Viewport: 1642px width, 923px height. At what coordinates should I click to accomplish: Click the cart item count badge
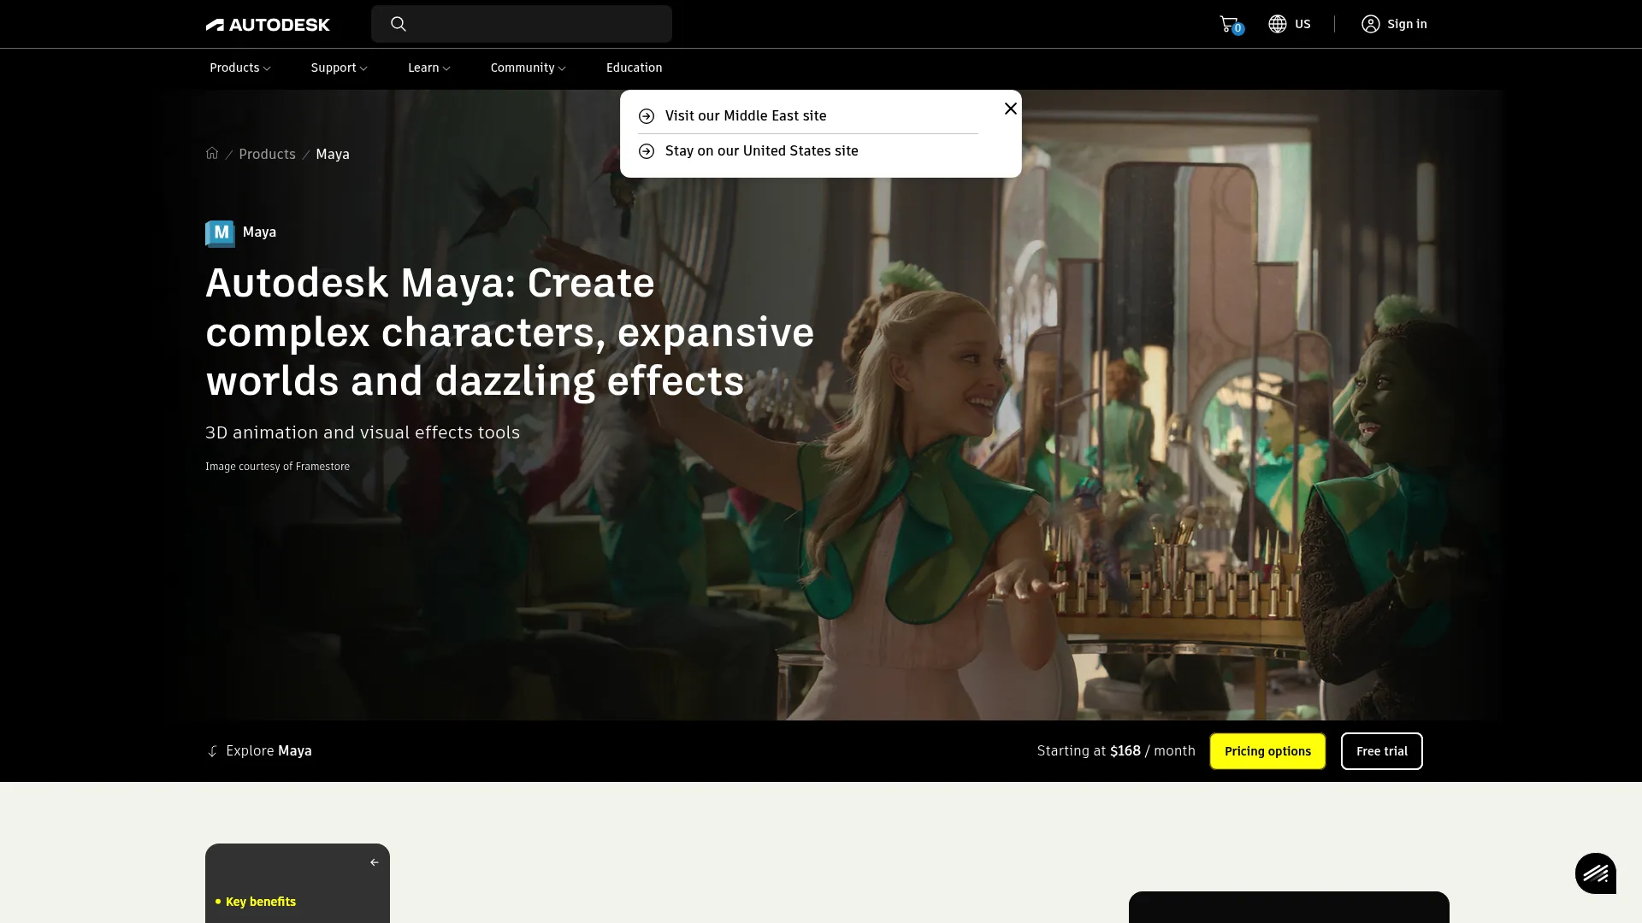point(1237,29)
